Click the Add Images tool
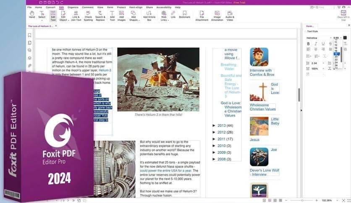Viewport: 351px width, 203px height. [121, 15]
